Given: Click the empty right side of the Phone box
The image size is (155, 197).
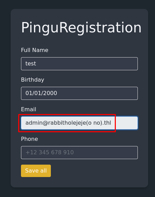Looking at the screenshot, I should pos(107,153).
